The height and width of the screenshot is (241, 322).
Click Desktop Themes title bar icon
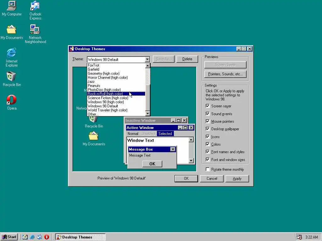72,49
